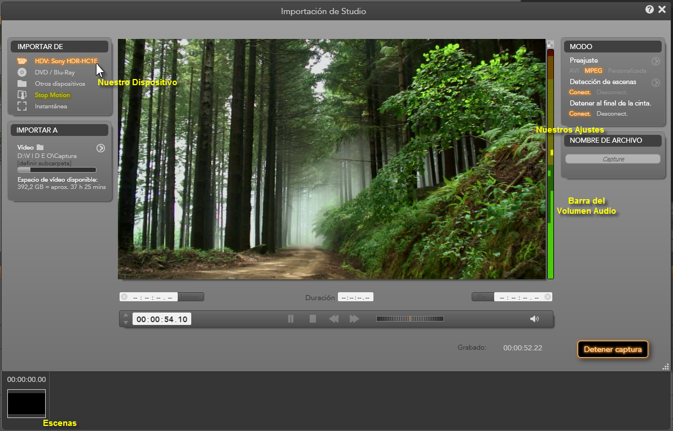Choose the AVI preset
Screen dimensions: 673x431
574,71
